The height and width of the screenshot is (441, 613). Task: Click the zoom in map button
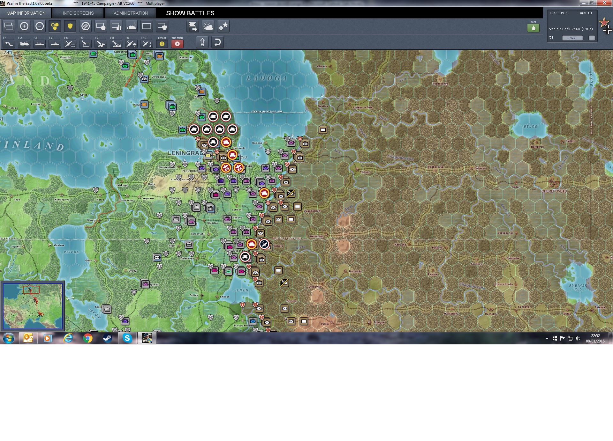(24, 26)
